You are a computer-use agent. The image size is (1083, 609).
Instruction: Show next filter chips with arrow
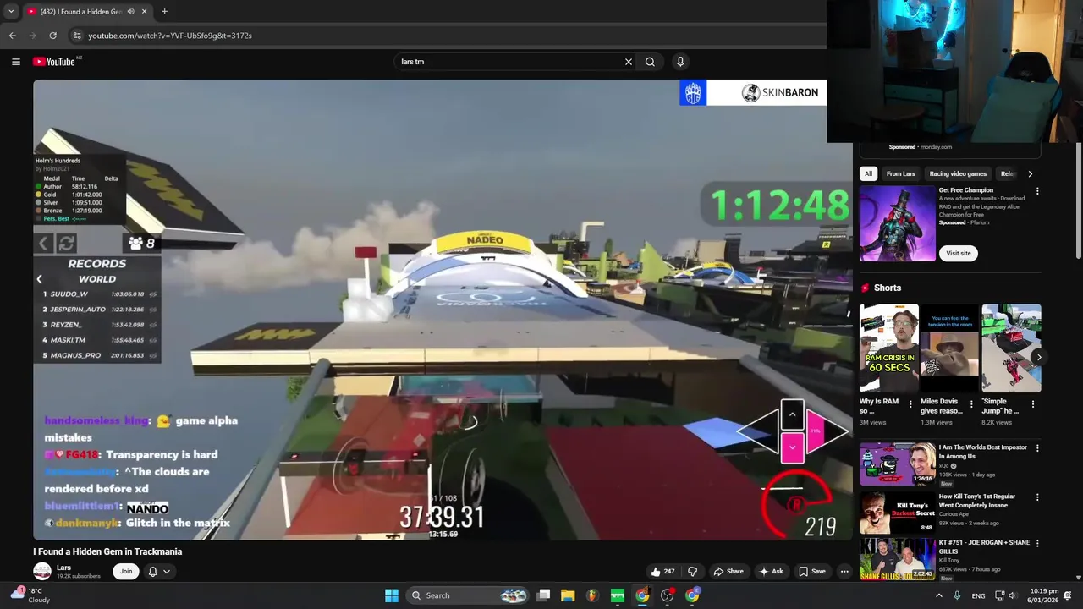pos(1030,173)
